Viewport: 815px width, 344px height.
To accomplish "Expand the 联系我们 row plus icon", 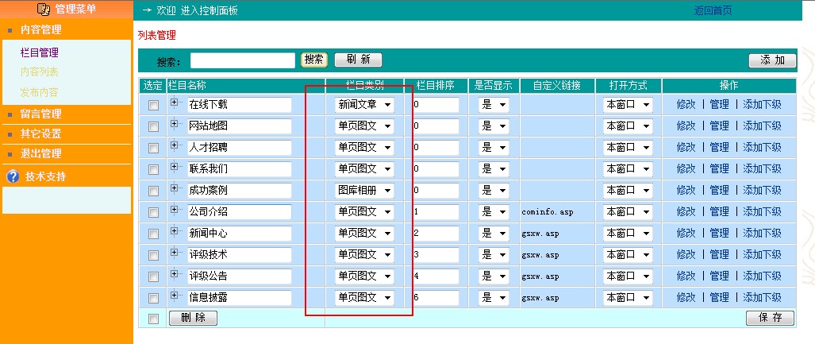I will tap(174, 167).
